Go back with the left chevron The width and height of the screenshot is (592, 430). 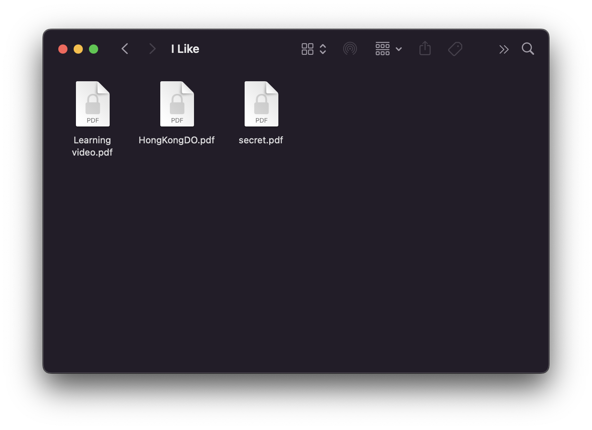coord(125,49)
